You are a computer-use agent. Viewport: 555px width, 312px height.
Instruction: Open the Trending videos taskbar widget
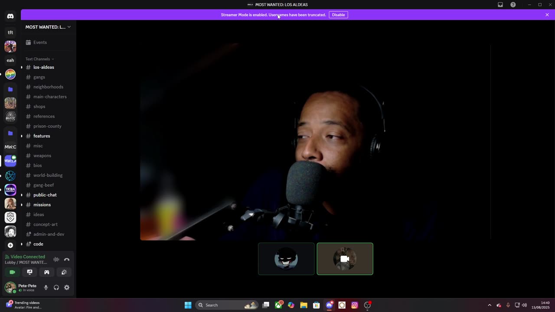point(24,305)
